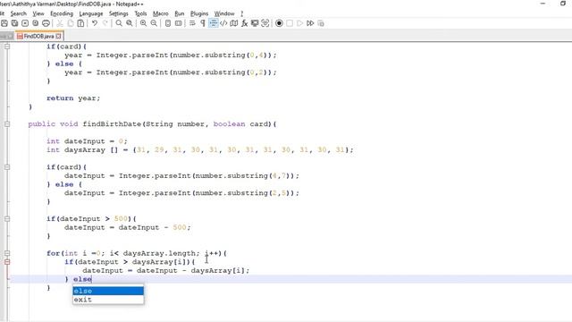Collapse the first if(card) block fold marker
This screenshot has width=572, height=322.
[7, 47]
